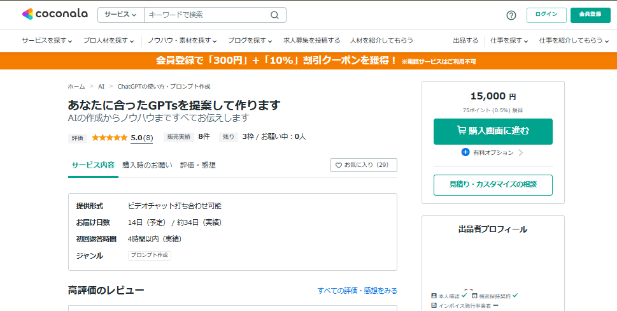
Task: Click 4時間以内(実績) response time text
Action: [155, 239]
